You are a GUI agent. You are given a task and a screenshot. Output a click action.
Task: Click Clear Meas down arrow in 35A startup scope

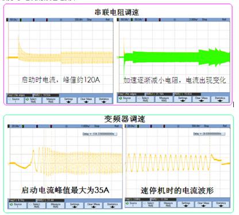[x=94, y=207]
